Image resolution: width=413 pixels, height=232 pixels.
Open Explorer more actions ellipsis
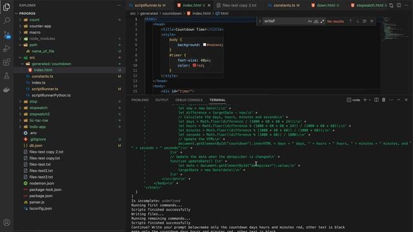119,5
